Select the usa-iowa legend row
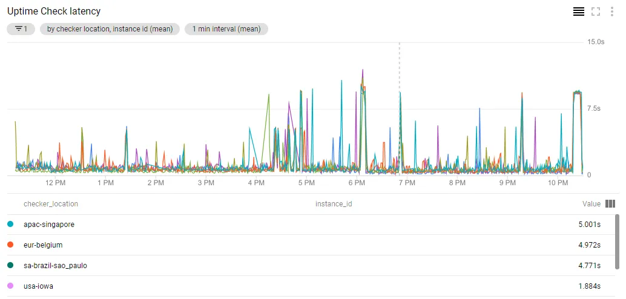626x299 pixels. pyautogui.click(x=307, y=286)
